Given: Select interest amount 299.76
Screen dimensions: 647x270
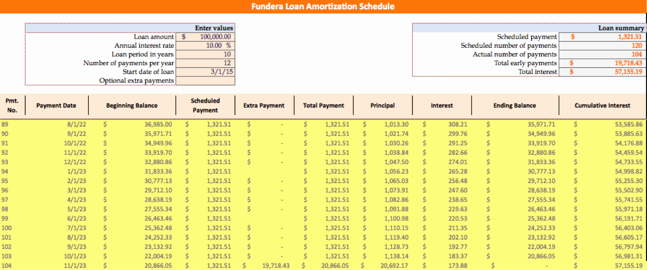Looking at the screenshot, I should [x=458, y=134].
